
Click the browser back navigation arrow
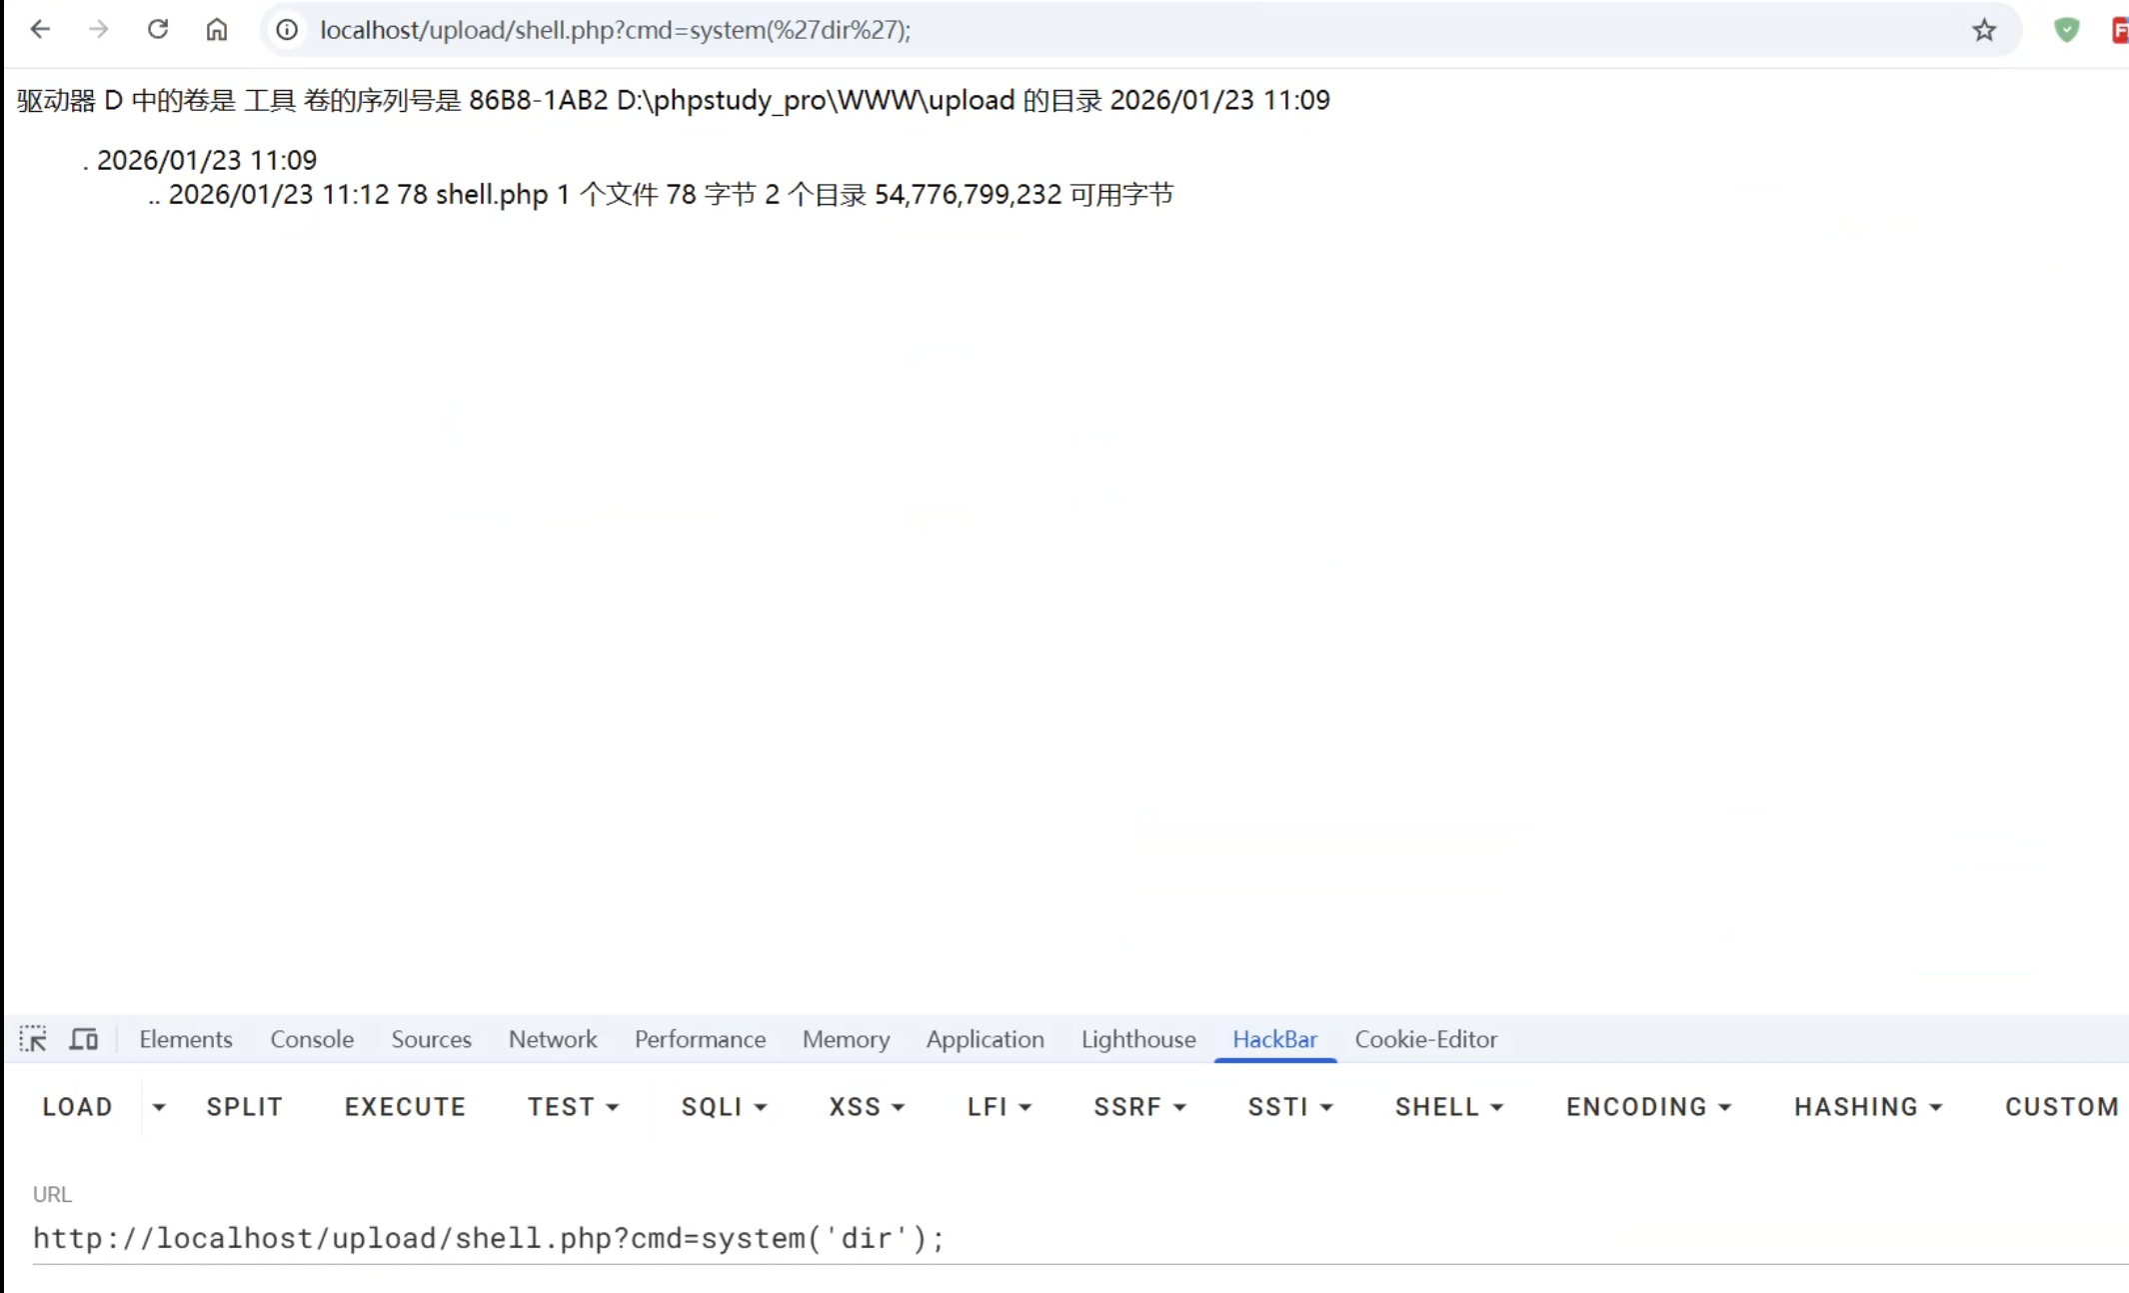[40, 29]
